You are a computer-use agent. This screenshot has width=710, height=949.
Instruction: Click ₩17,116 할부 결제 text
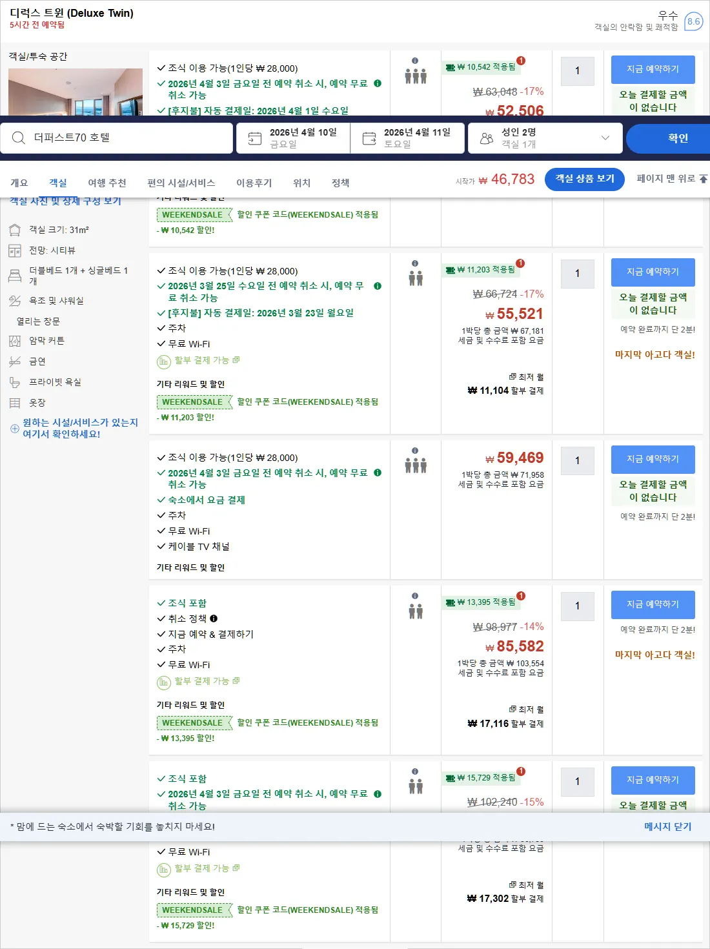(505, 724)
